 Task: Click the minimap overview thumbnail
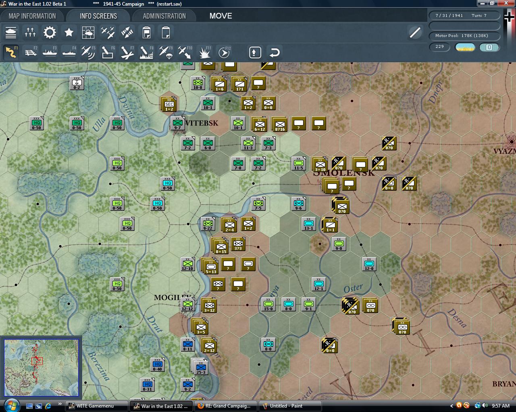41,368
